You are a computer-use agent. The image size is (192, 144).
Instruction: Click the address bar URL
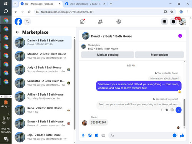67,12
